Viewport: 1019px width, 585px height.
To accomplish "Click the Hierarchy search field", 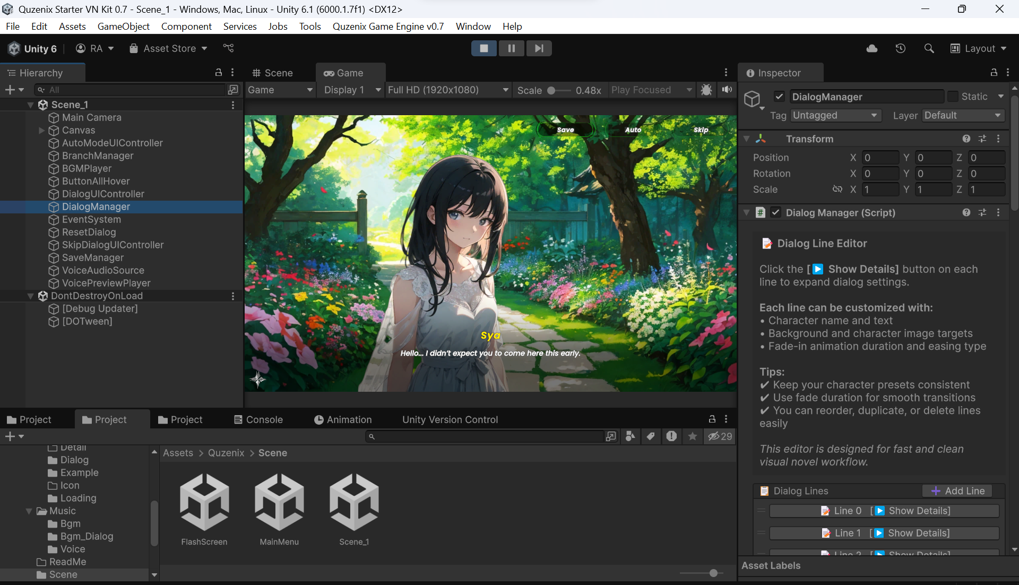I will point(130,90).
